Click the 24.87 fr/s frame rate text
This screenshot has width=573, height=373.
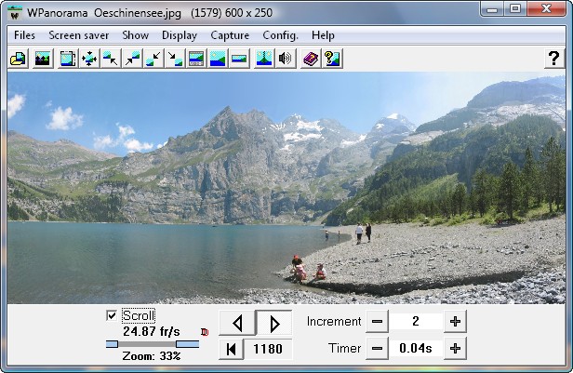tap(152, 332)
